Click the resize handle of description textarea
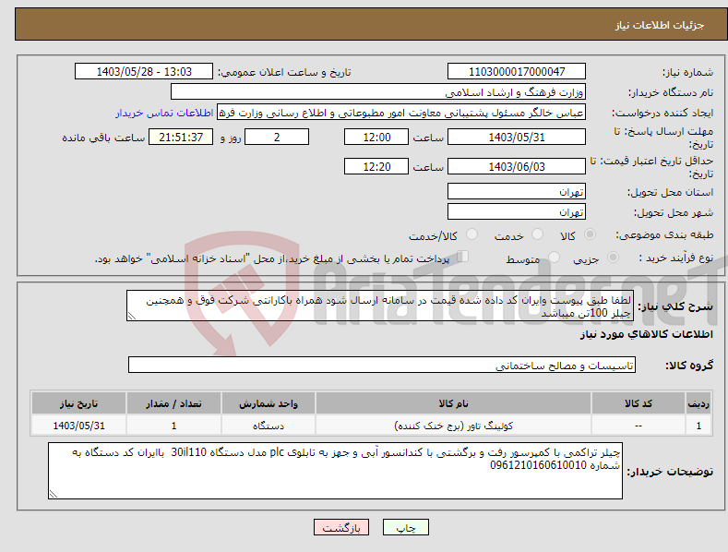 click(132, 317)
